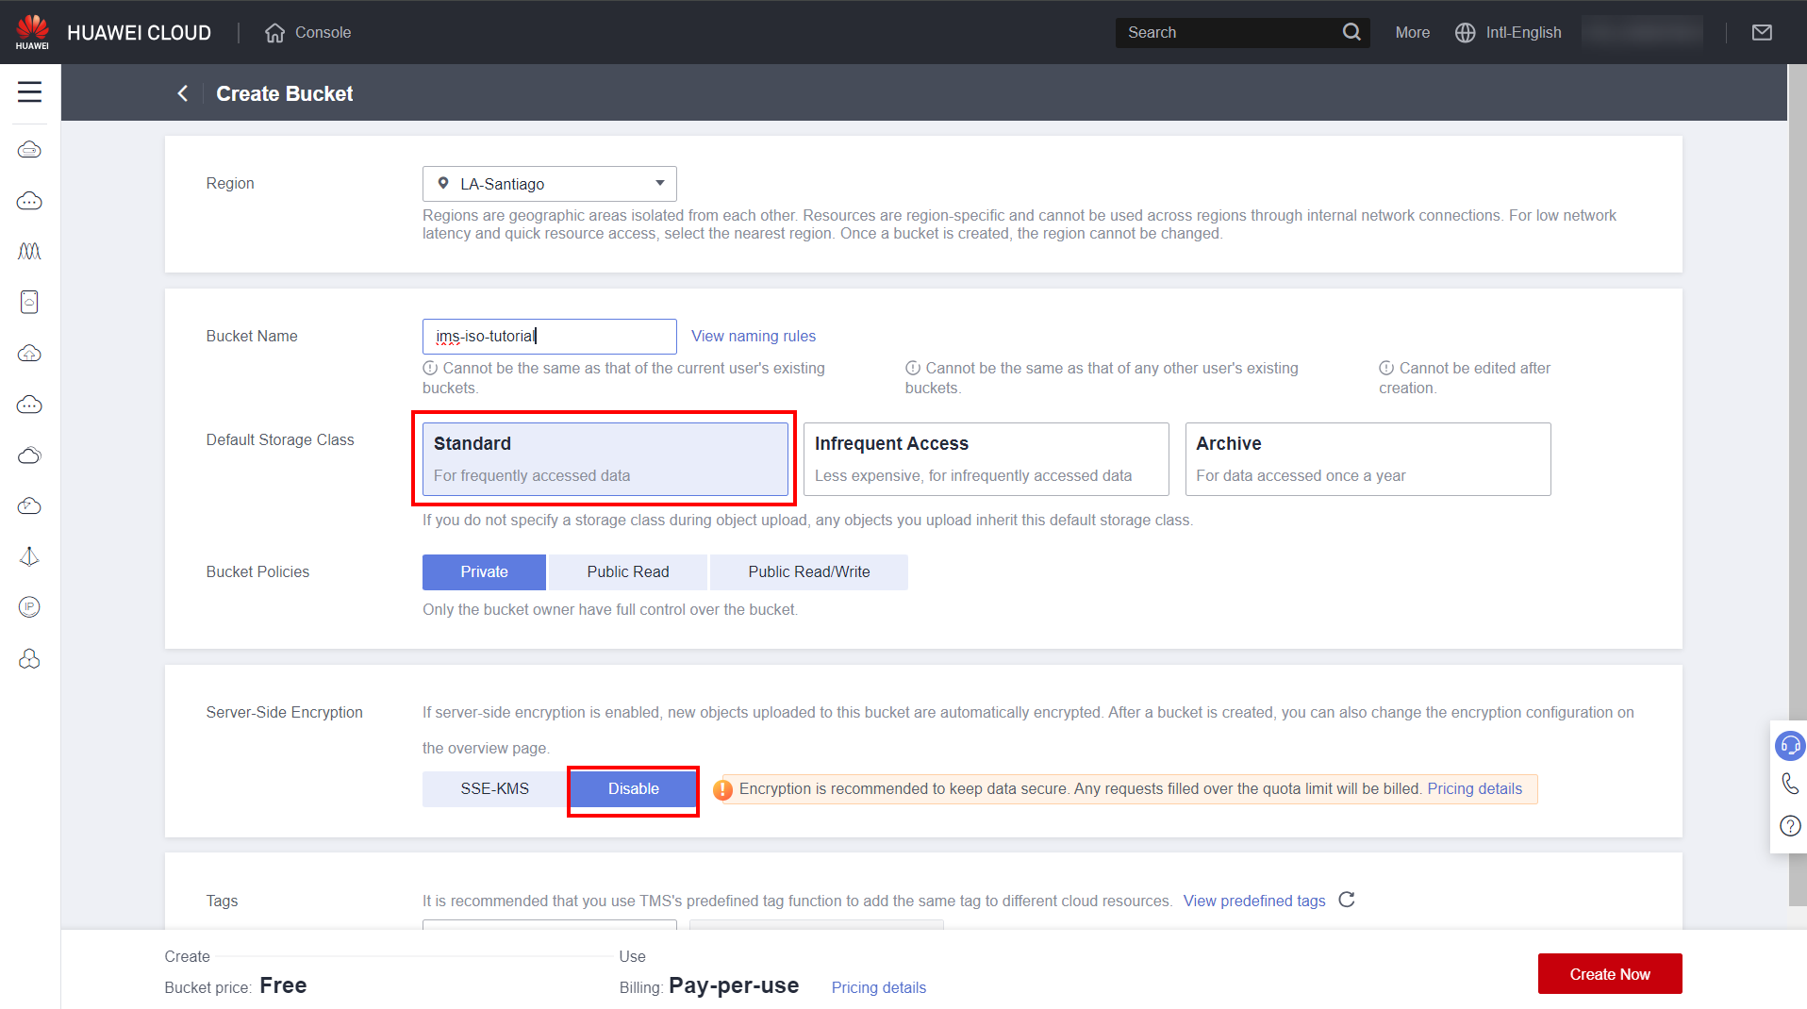Viewport: 1807px width, 1009px height.
Task: Enable SSE-KMS encryption
Action: coord(494,788)
